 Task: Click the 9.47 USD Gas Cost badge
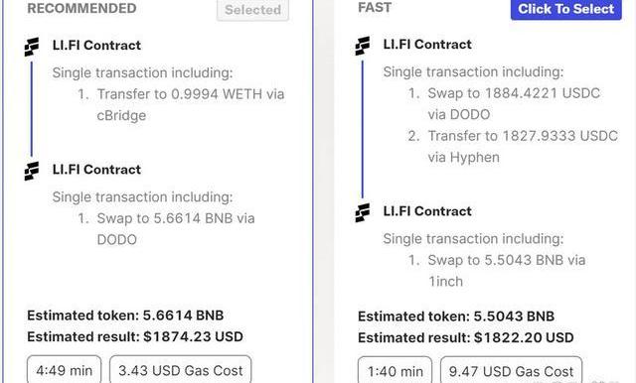click(511, 370)
